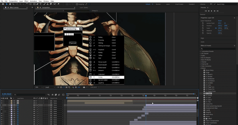
Task: Open the Animation menu
Action: pos(33,1)
